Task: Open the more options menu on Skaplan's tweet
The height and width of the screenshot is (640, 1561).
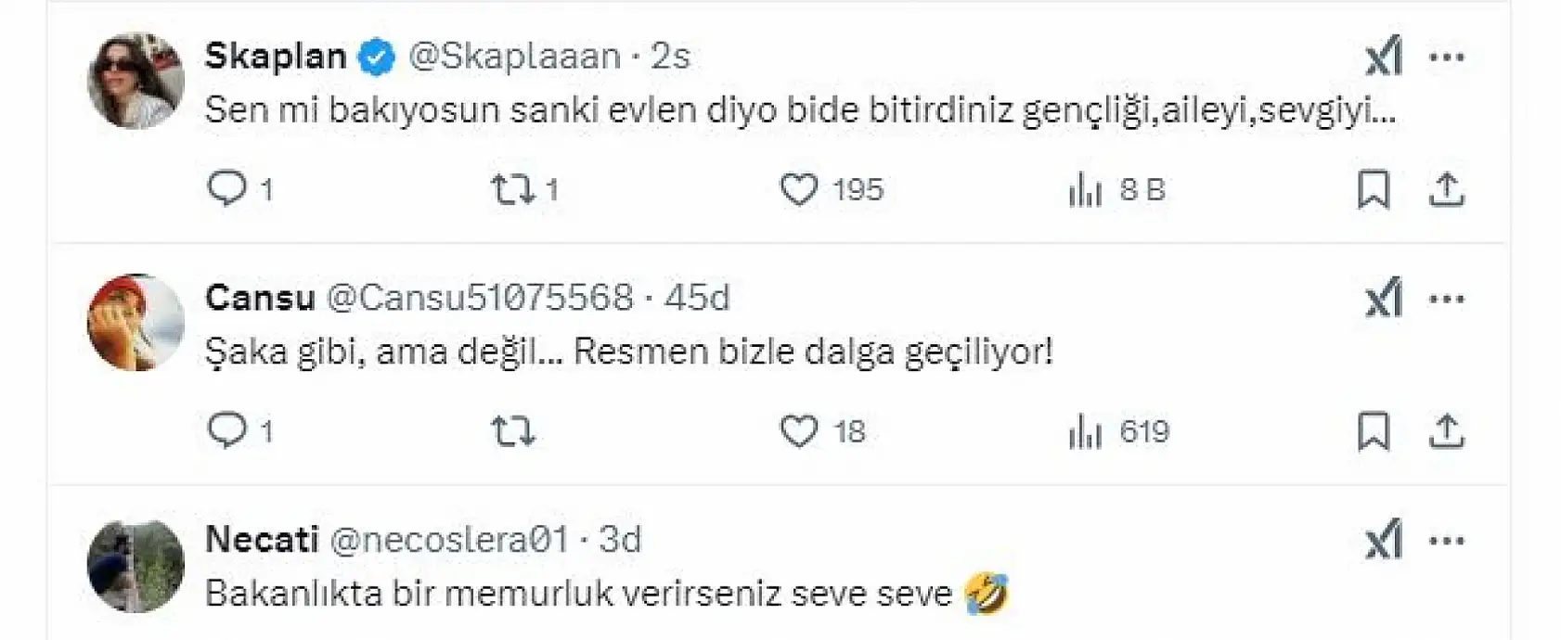Action: (x=1446, y=58)
